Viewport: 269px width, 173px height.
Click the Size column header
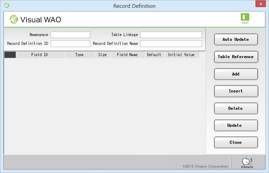(x=103, y=55)
